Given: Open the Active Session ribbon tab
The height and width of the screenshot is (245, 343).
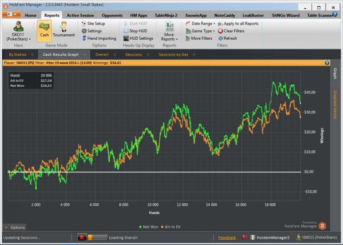Looking at the screenshot, I should point(80,15).
